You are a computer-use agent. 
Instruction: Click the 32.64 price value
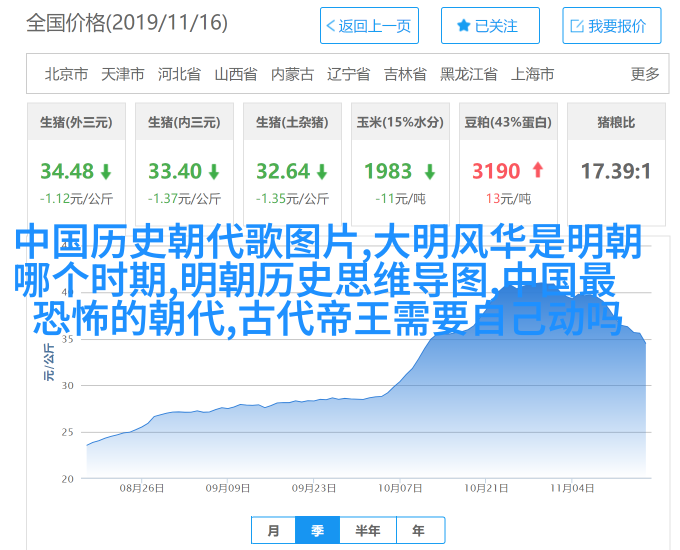click(x=283, y=171)
